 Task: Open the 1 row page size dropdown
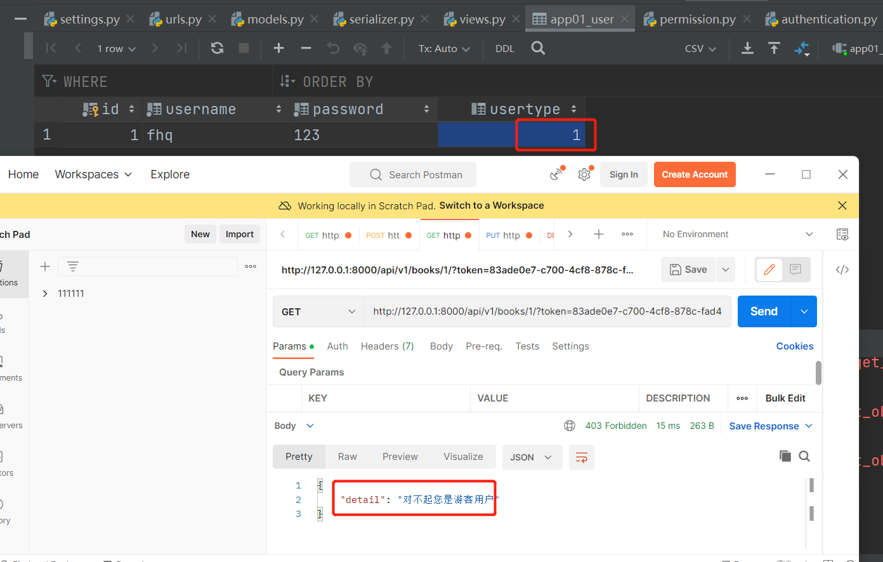117,48
